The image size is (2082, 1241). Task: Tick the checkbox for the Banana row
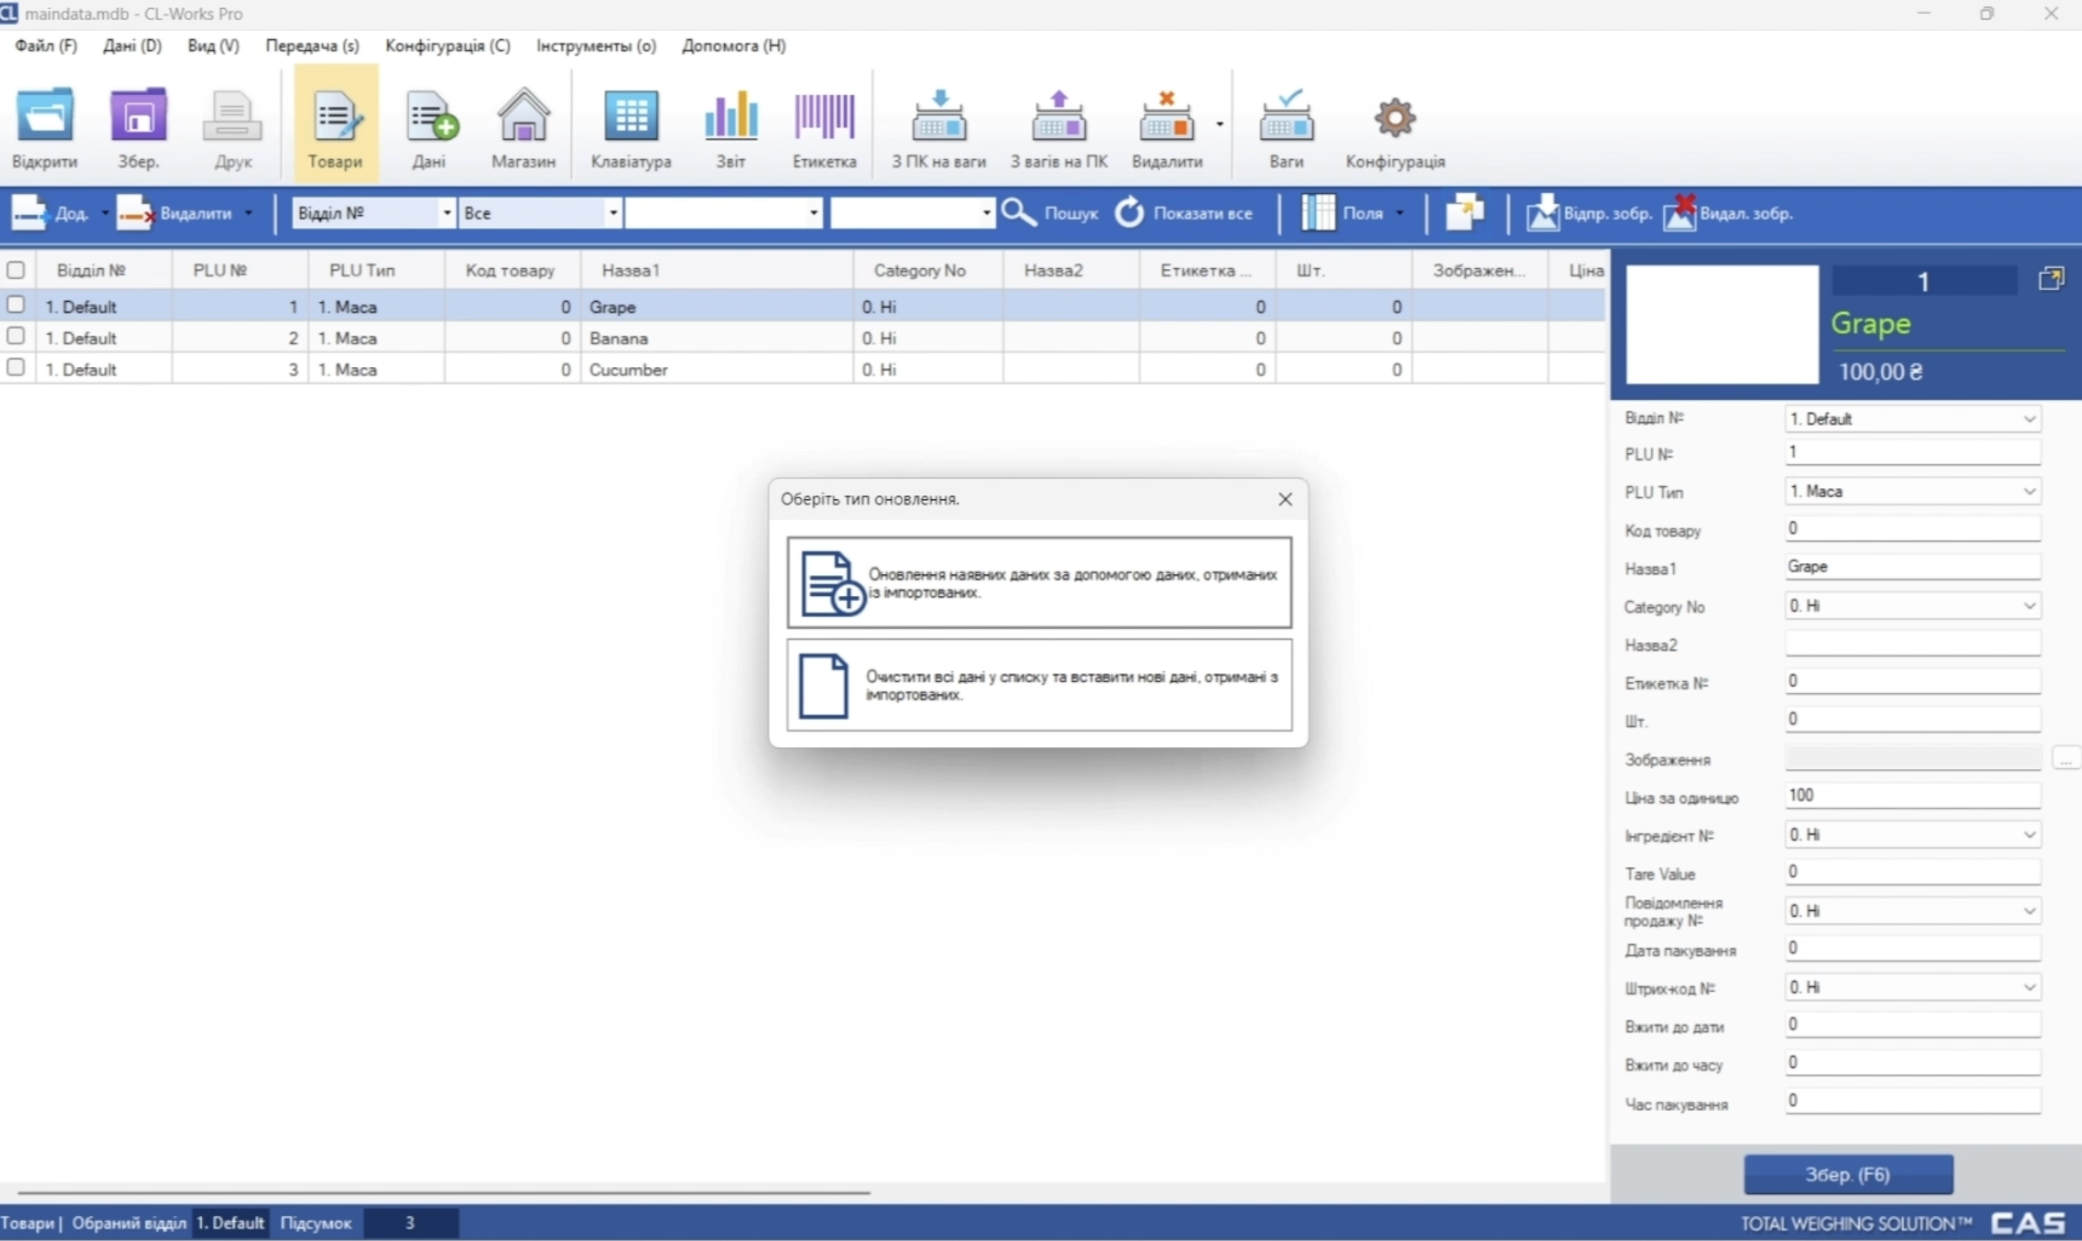pyautogui.click(x=15, y=336)
